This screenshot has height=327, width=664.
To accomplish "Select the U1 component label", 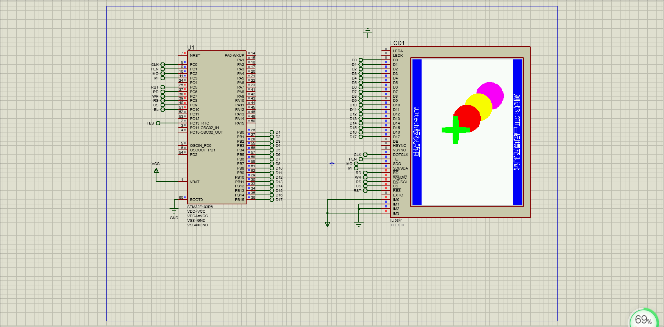I will click(191, 48).
